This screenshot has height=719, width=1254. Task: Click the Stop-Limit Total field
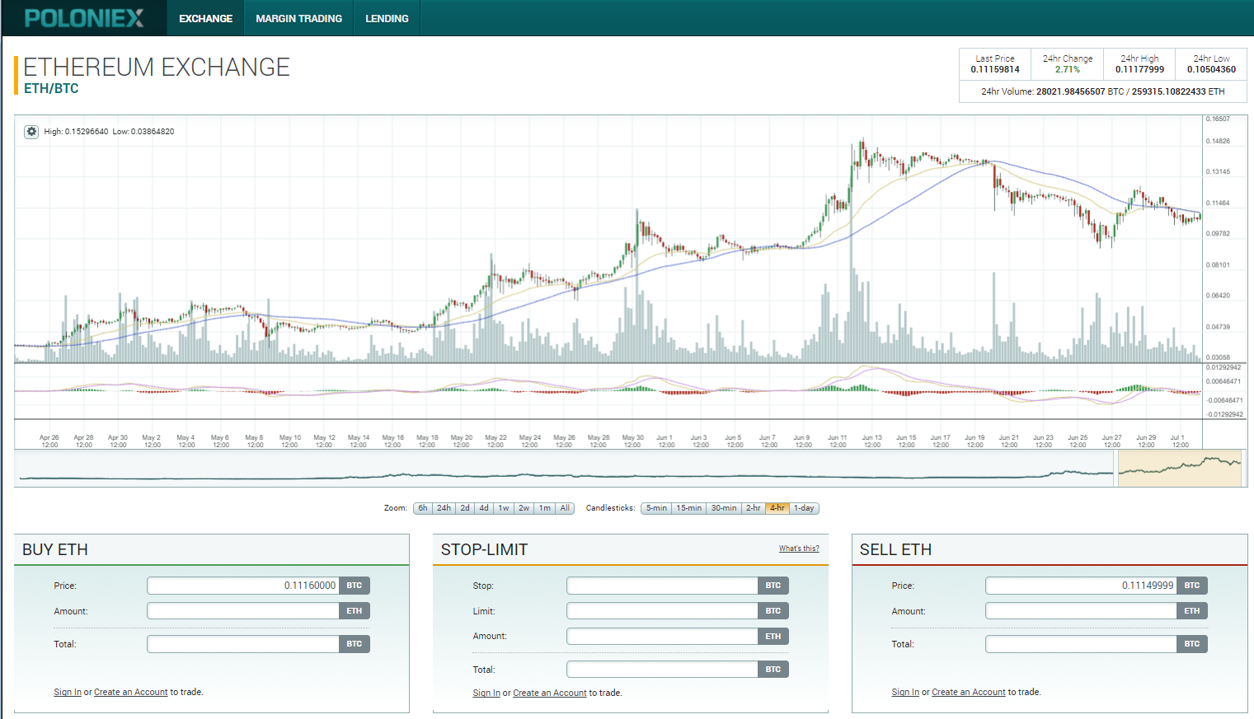[662, 670]
